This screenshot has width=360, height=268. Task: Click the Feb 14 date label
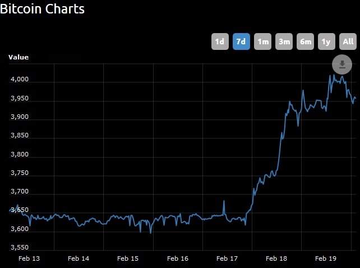[x=79, y=258]
